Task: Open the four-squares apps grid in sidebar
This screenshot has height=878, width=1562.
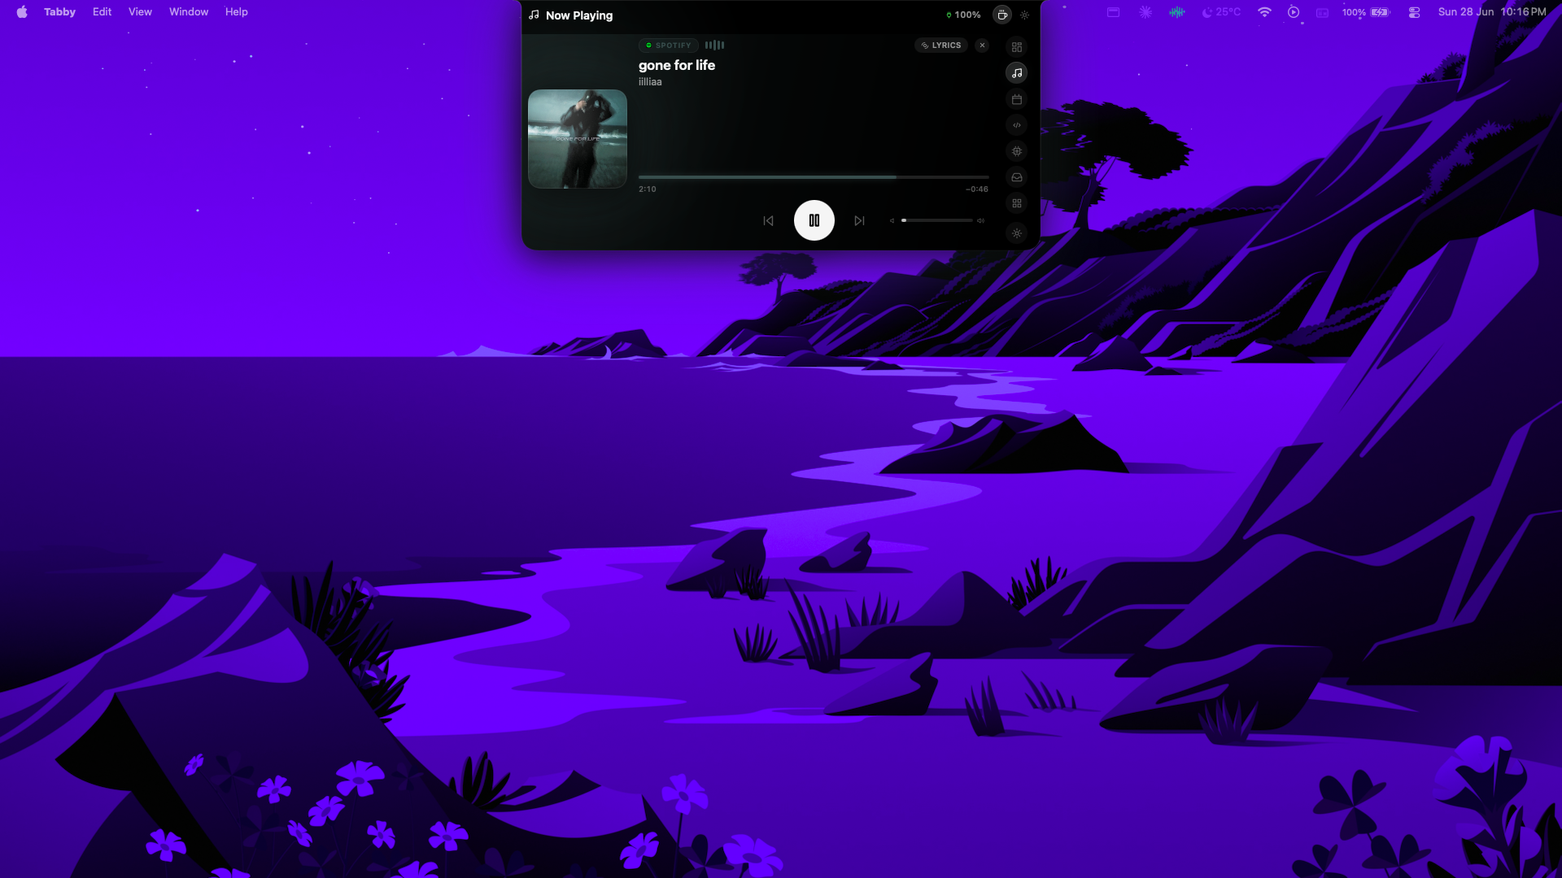Action: tap(1017, 203)
